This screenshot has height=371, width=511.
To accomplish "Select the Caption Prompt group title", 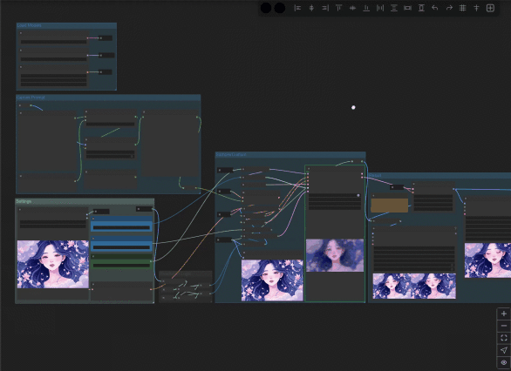I will tap(31, 98).
